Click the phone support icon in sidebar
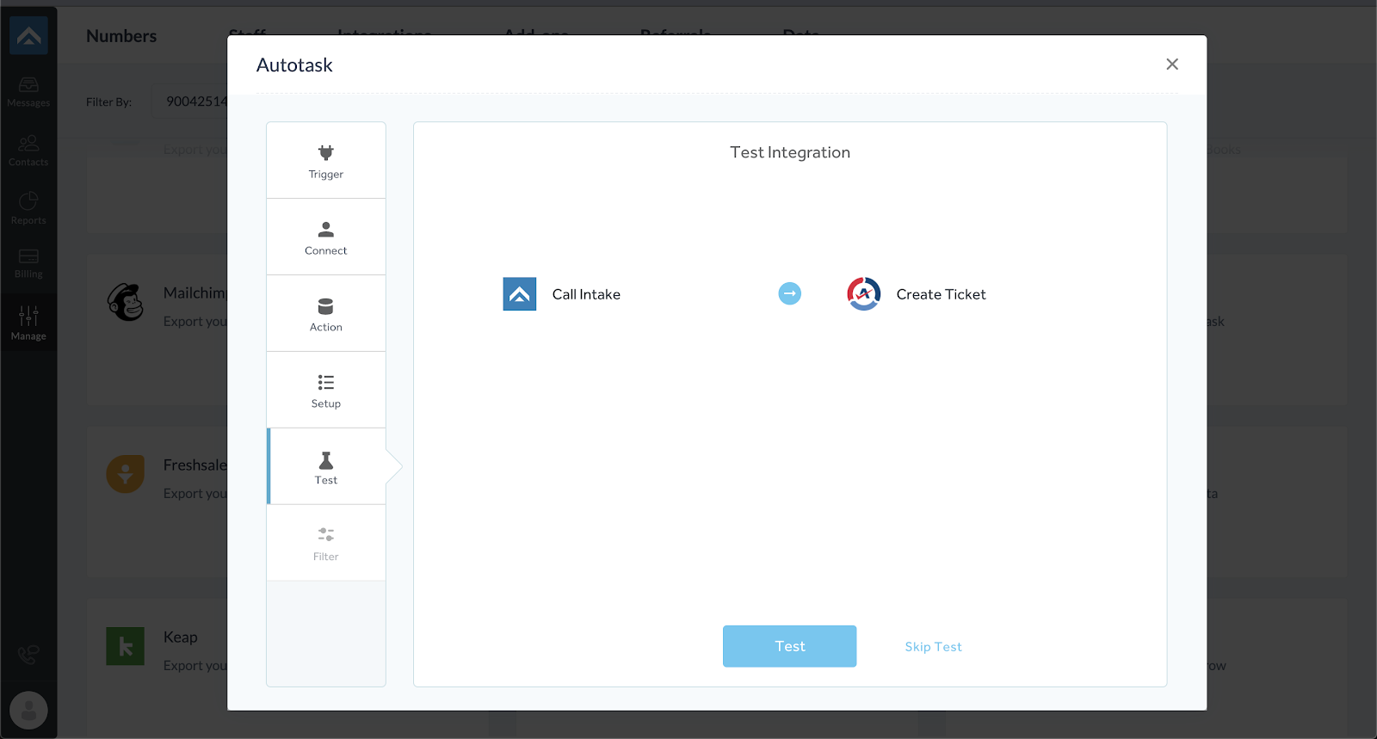 pos(28,655)
